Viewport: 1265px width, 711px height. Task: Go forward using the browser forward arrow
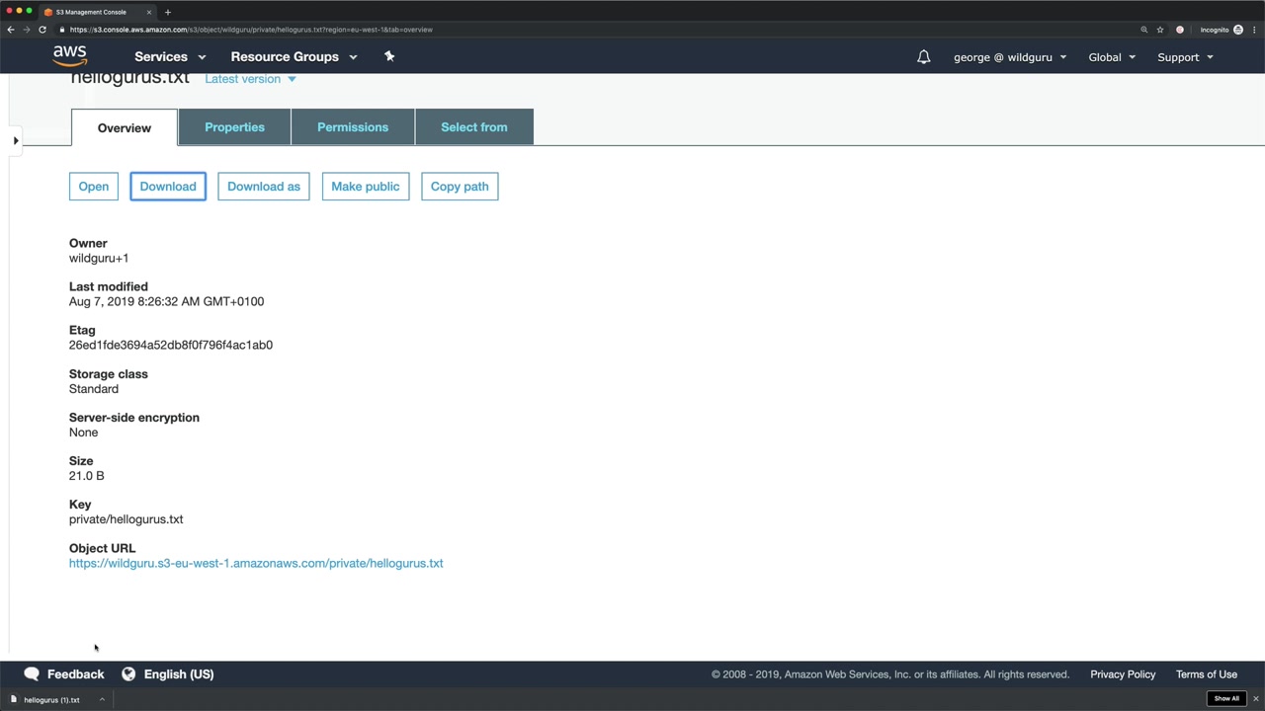(27, 30)
